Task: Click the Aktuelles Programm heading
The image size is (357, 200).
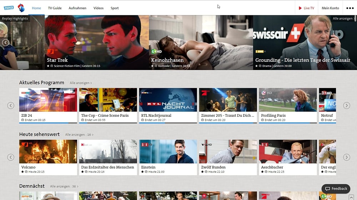Action: 42,83
